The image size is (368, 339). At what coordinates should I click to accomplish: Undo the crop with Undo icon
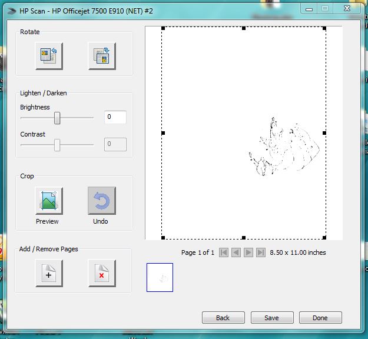pos(101,201)
